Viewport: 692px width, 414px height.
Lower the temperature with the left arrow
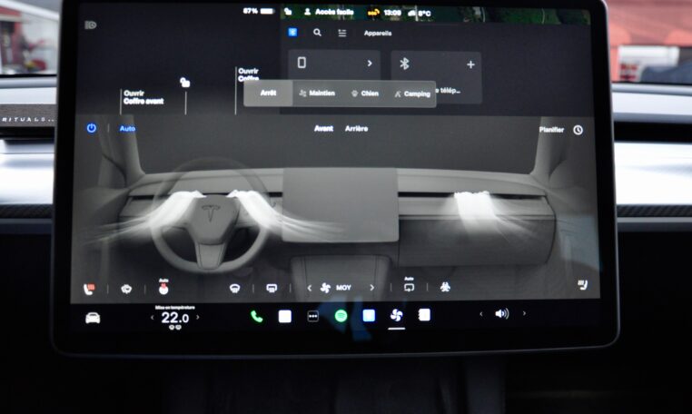click(x=153, y=318)
